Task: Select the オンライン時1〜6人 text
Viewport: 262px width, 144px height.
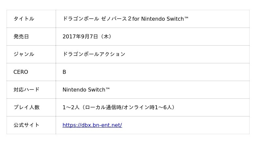Action: tap(148, 107)
